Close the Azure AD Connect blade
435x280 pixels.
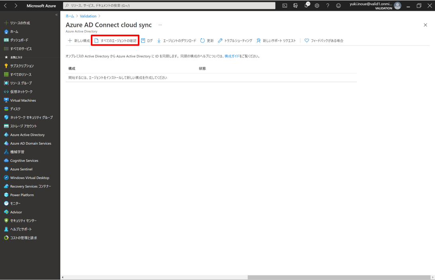425,25
